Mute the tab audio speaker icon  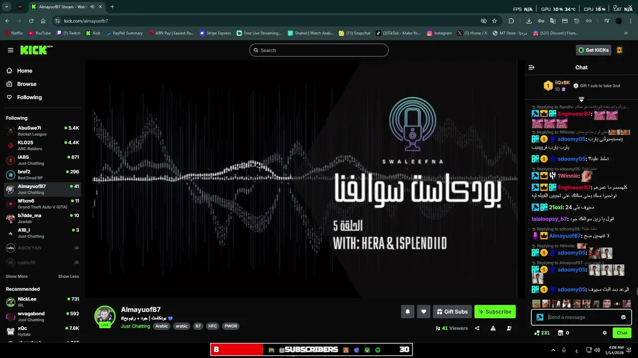[x=93, y=7]
